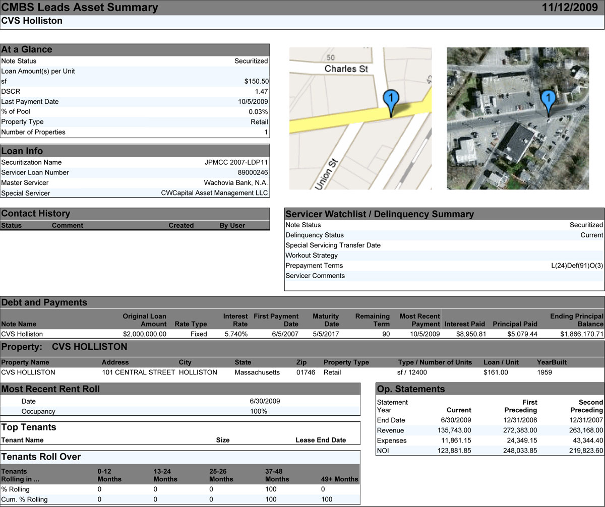
Task: Click the blue pin on the street map
Action: pos(391,103)
